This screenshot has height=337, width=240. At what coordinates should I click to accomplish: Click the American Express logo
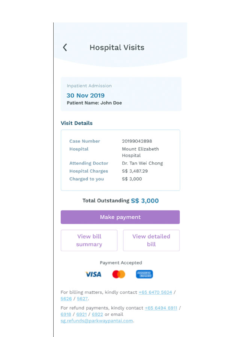(144, 274)
